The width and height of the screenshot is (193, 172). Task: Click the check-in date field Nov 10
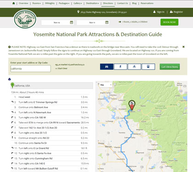(57, 22)
